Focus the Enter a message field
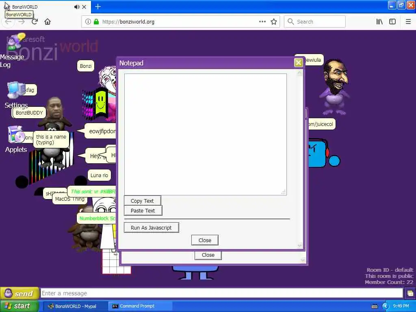 pos(222,293)
